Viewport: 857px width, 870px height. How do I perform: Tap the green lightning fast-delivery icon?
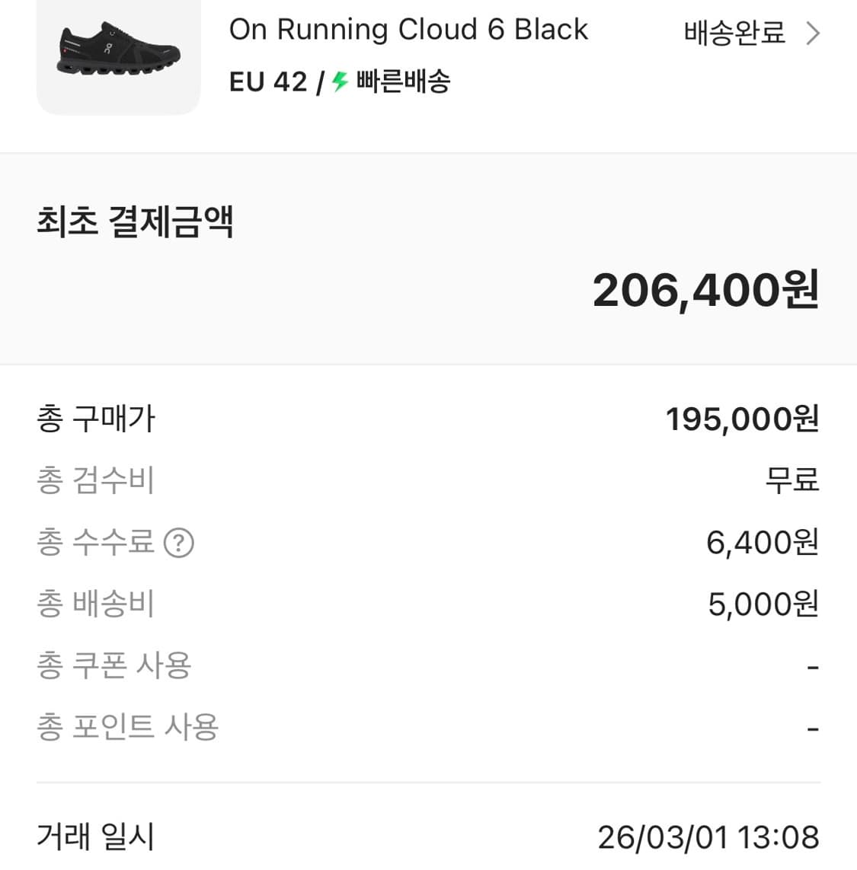point(340,81)
